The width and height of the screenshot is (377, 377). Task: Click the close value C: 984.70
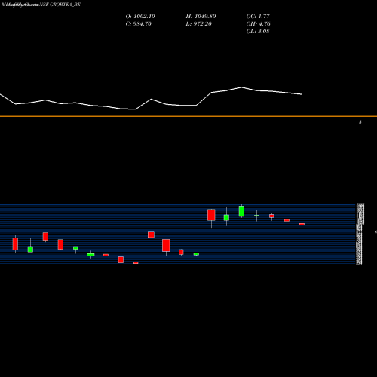tap(139, 24)
